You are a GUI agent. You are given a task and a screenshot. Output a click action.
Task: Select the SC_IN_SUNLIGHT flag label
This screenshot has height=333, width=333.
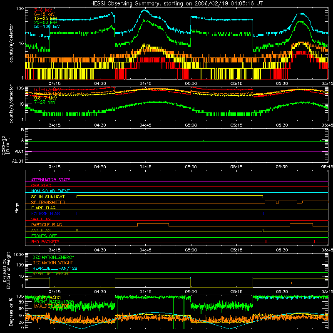[48, 196]
